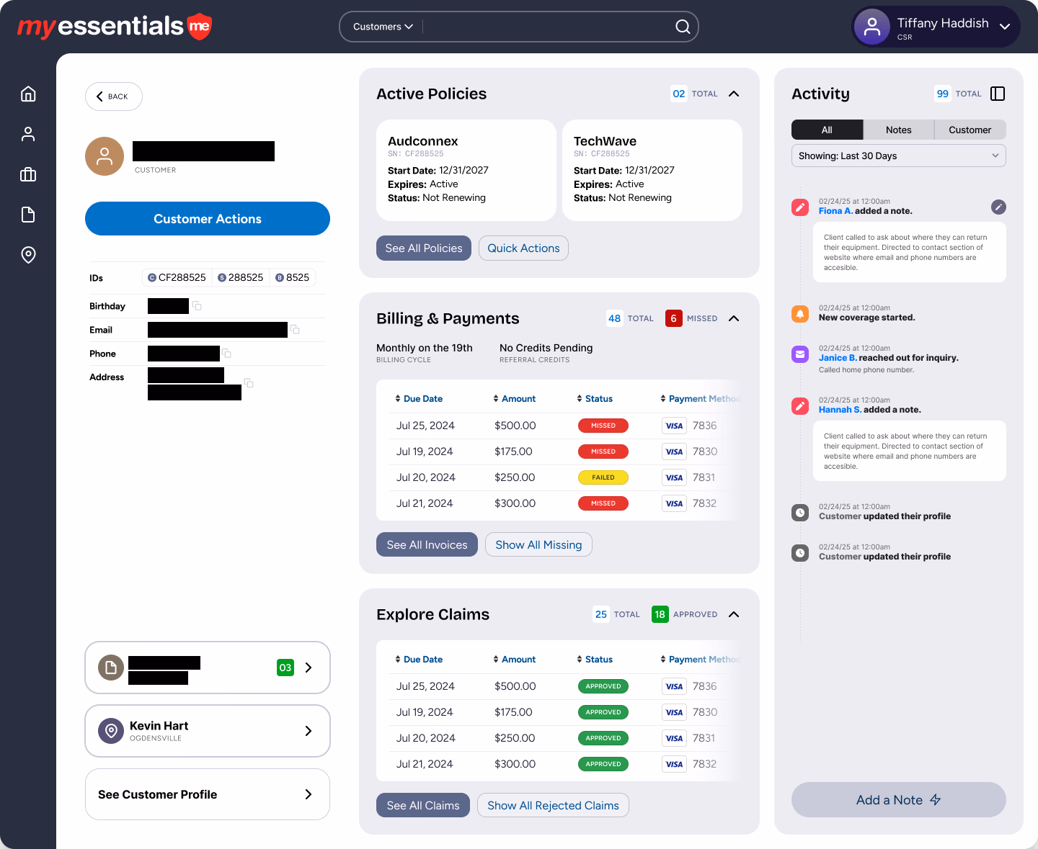Sort the claims table by Amount
1038x849 pixels.
514,660
